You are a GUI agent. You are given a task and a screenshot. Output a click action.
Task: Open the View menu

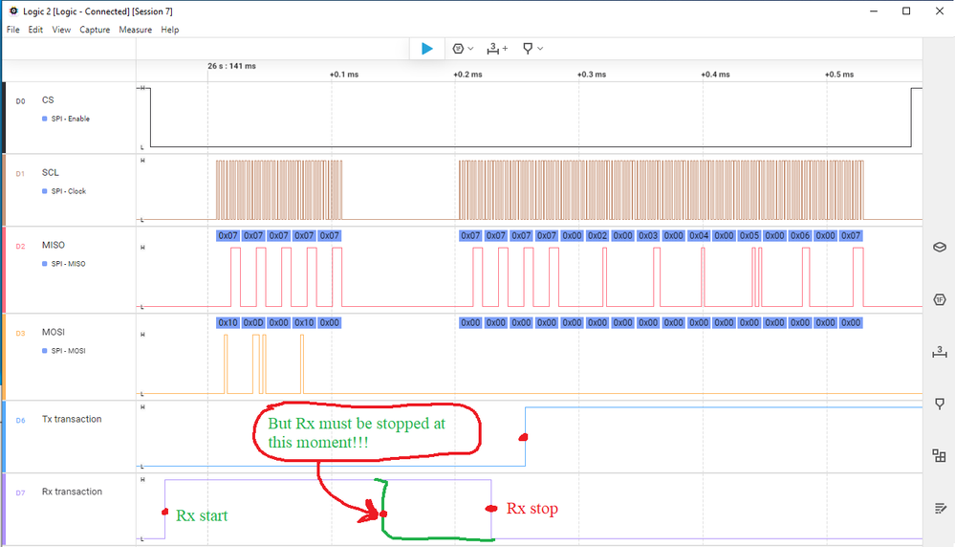[61, 30]
